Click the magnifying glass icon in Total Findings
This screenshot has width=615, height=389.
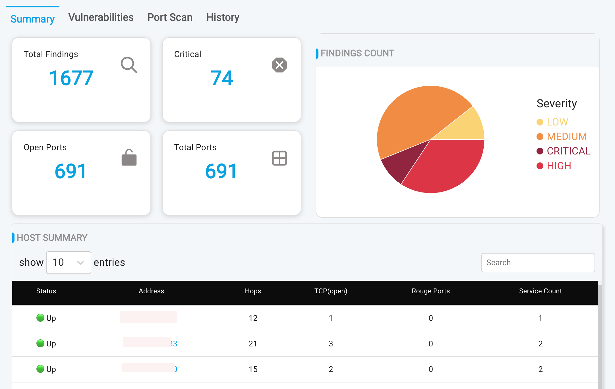pyautogui.click(x=129, y=65)
